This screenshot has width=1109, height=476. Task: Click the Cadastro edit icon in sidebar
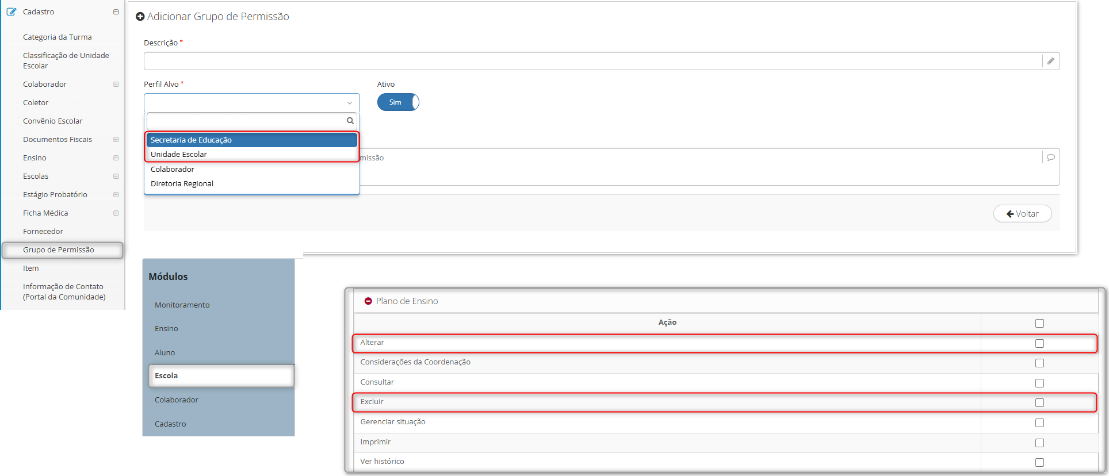tap(11, 11)
